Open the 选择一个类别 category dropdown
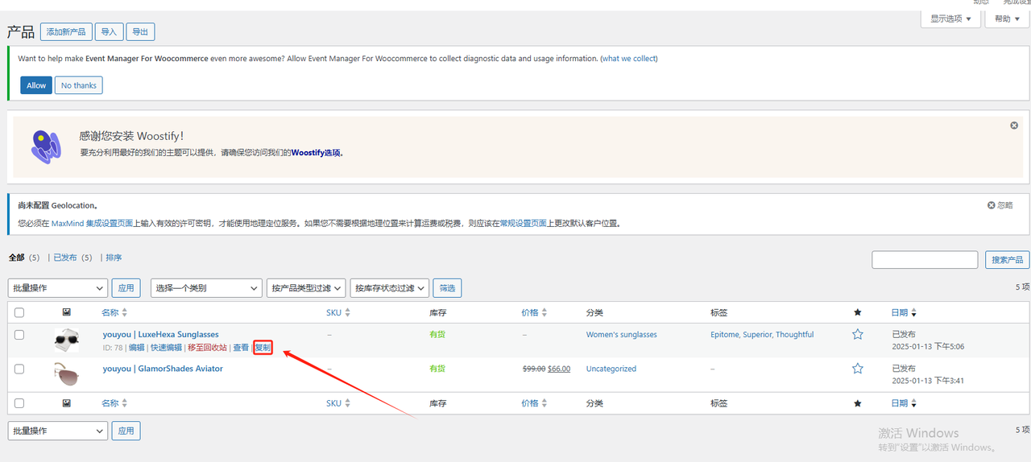 [x=206, y=287]
